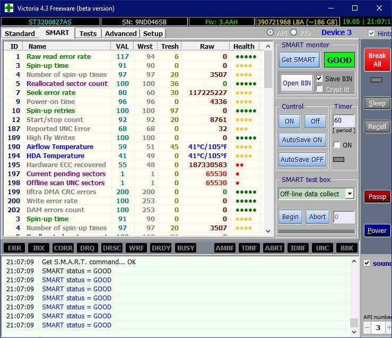Click the log panel scroll-down arrow
Screen dimensions: 392x338
click(354, 332)
